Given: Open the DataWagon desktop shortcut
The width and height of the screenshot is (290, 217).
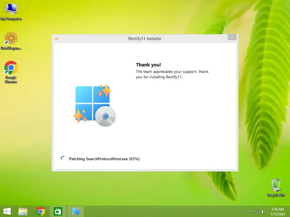Looking at the screenshot, I should click(11, 41).
